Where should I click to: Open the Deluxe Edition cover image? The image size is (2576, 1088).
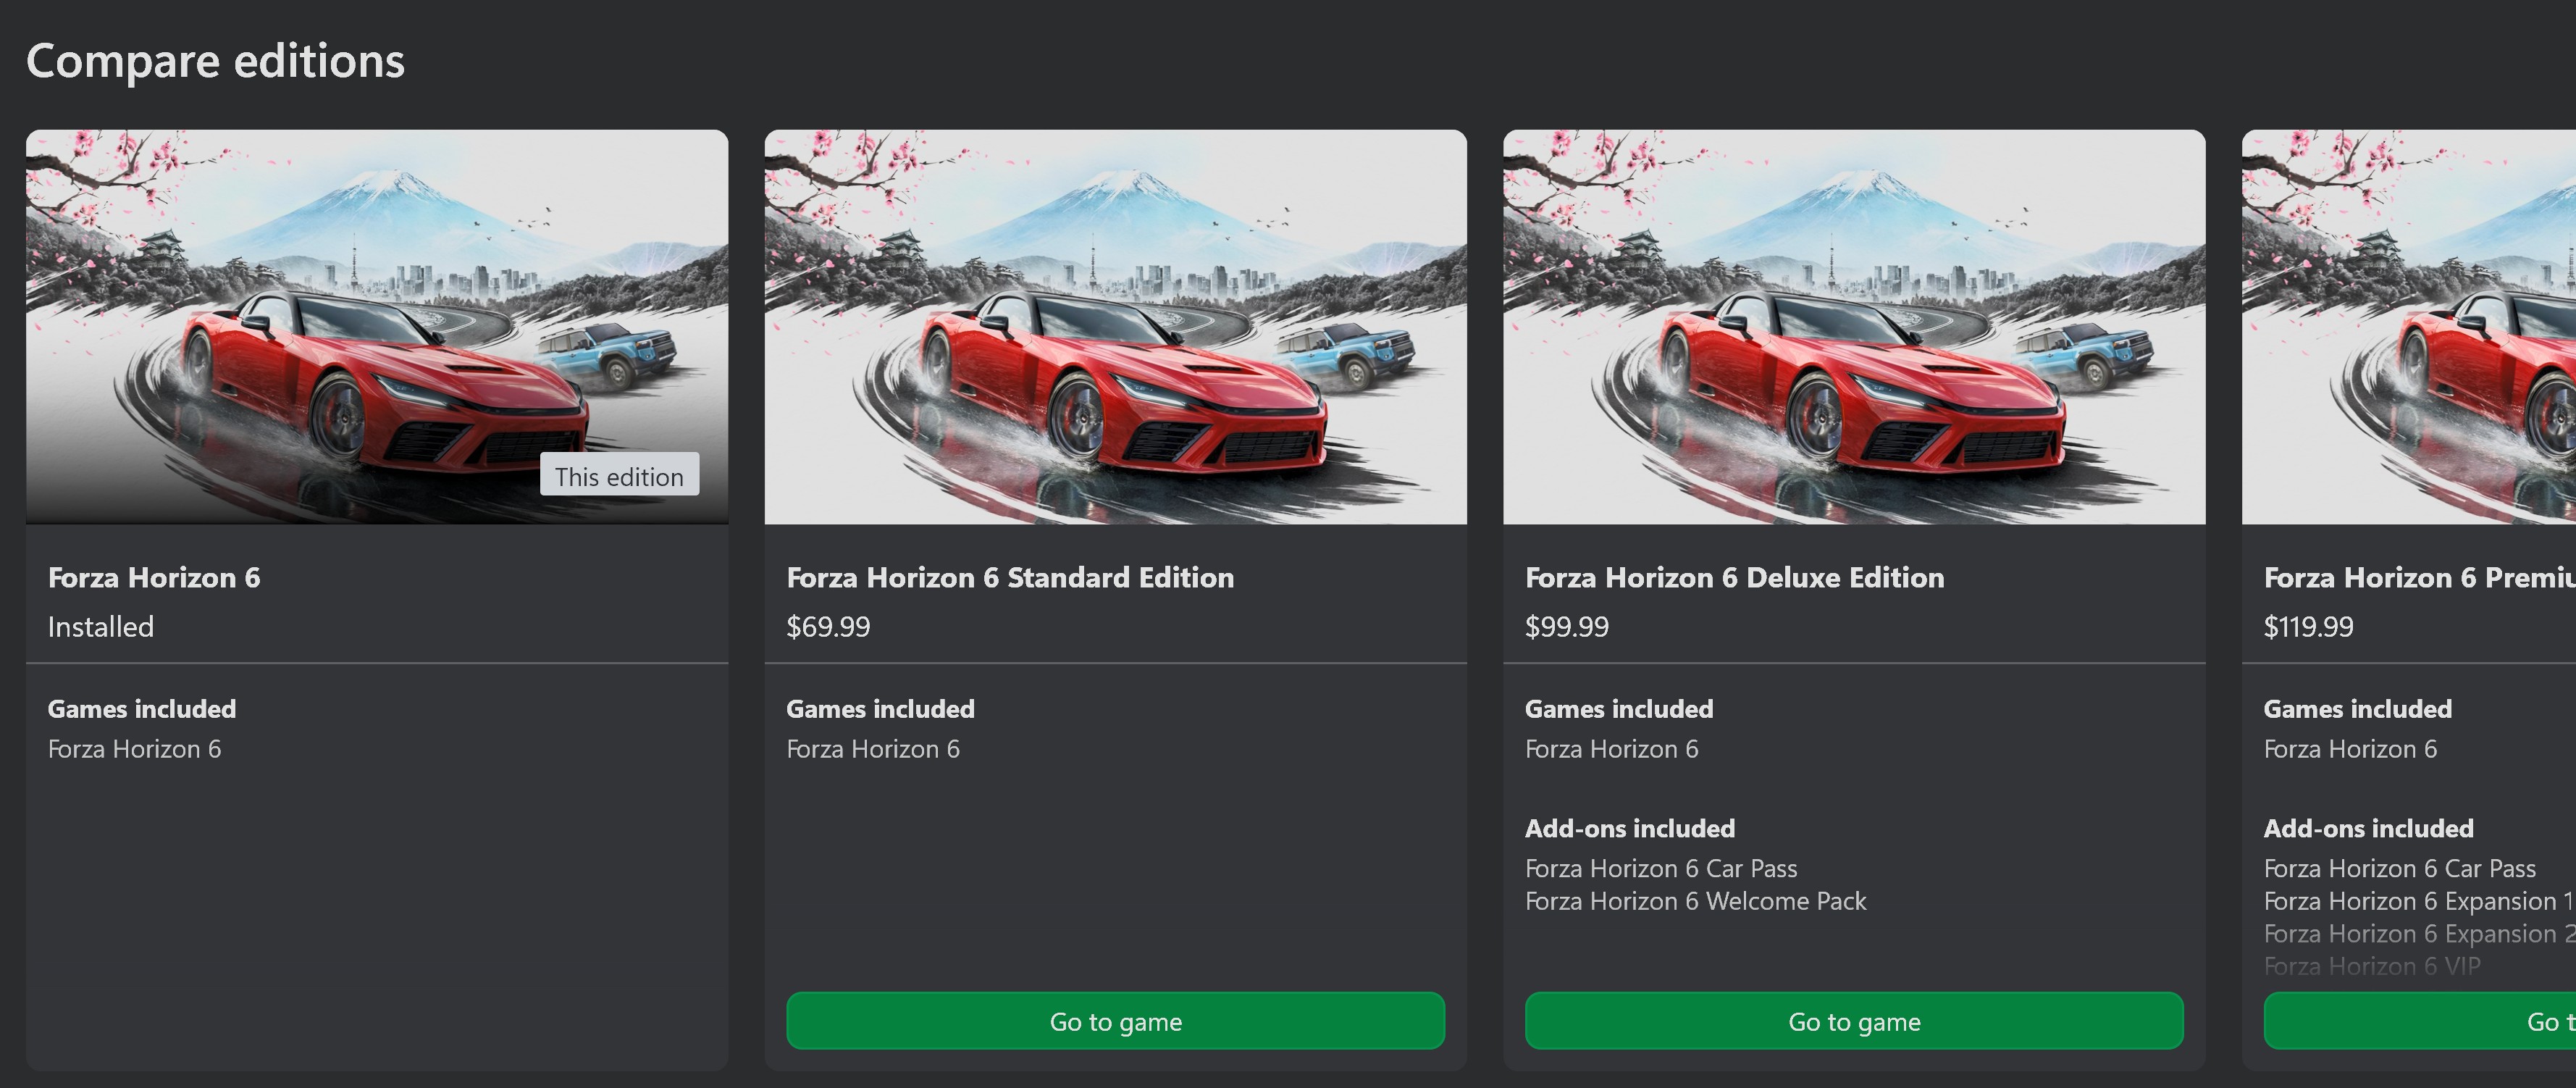[1854, 327]
